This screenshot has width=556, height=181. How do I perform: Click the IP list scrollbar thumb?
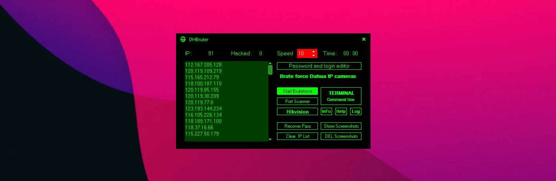[270, 70]
